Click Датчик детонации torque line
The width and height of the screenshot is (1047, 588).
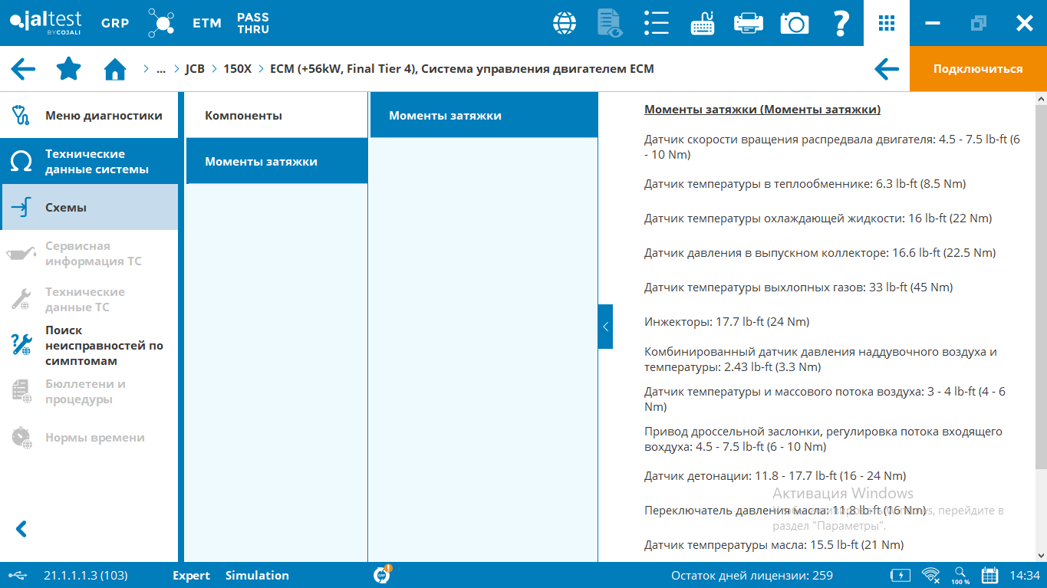point(775,476)
